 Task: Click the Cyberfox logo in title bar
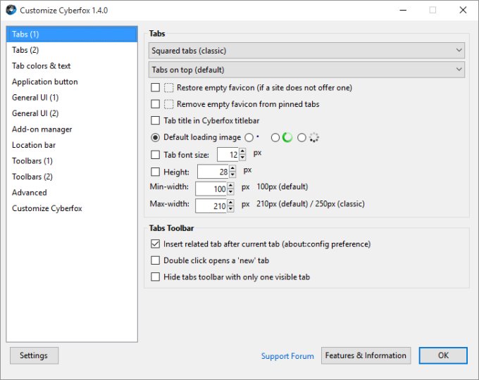click(11, 11)
